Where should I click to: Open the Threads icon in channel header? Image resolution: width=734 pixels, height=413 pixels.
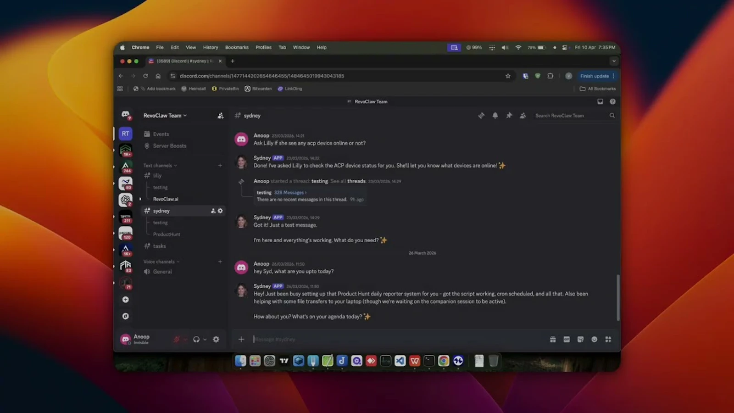click(481, 116)
